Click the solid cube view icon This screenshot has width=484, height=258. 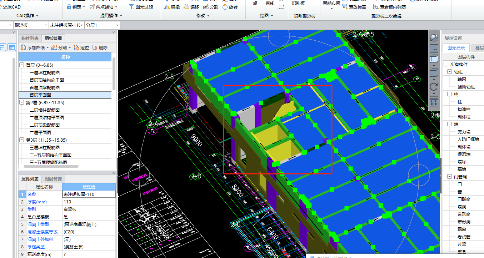(434, 73)
